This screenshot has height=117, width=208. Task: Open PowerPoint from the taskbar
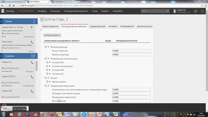[100, 114]
